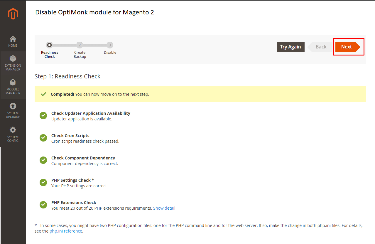Click the 'Step 1: Readiness Check' heading

[x=67, y=76]
